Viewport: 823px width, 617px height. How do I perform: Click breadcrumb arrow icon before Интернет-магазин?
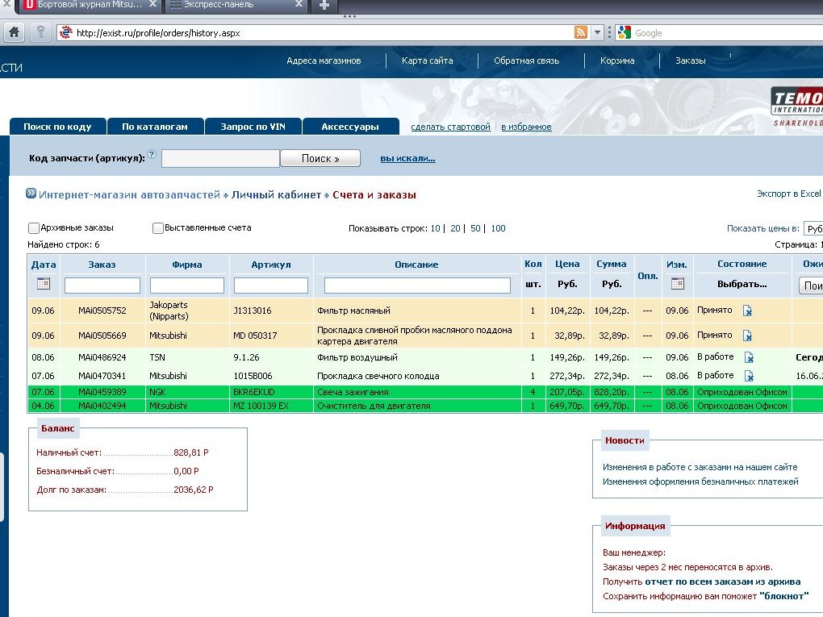click(31, 194)
